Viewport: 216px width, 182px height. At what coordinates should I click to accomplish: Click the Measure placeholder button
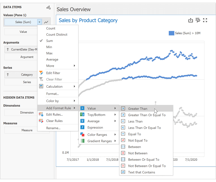click(x=27, y=130)
